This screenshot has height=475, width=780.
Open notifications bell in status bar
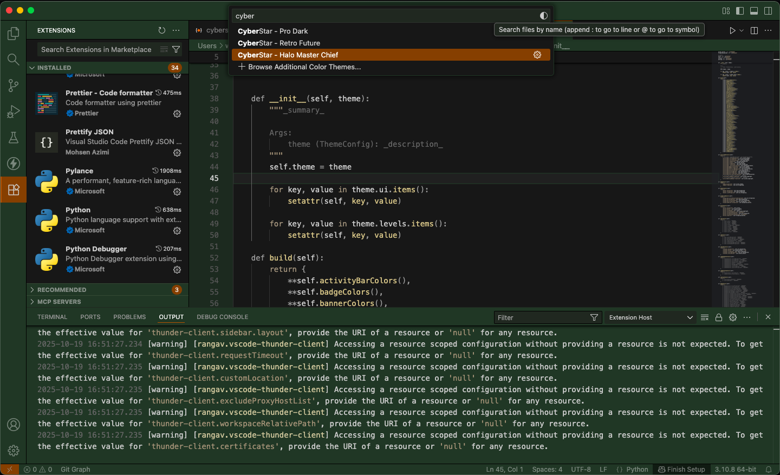pos(769,470)
